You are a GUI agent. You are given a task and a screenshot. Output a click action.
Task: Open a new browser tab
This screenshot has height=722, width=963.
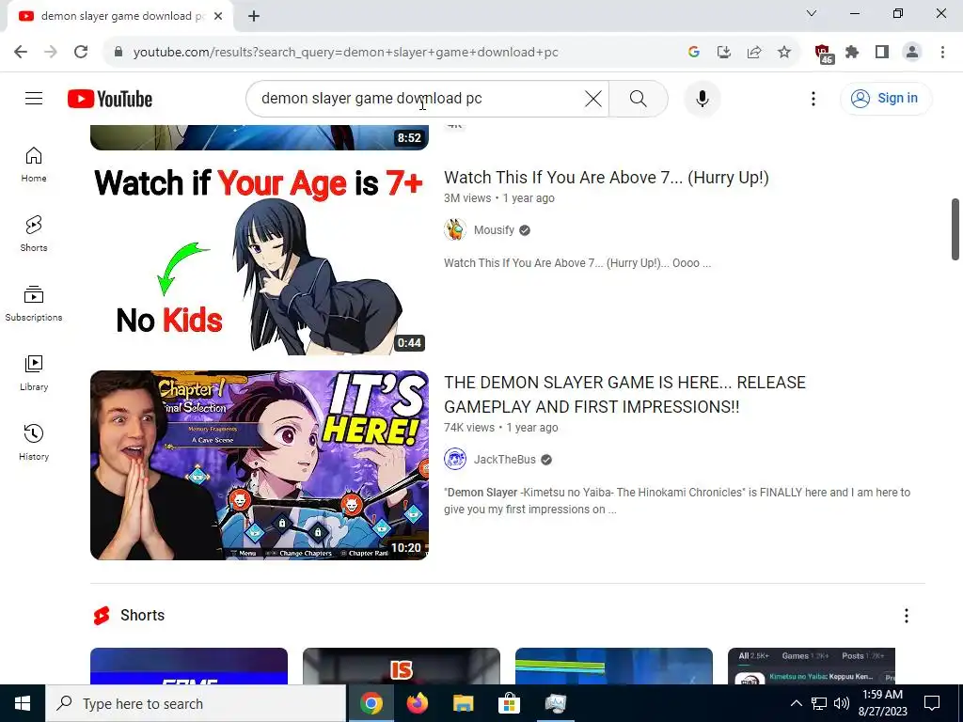(254, 16)
